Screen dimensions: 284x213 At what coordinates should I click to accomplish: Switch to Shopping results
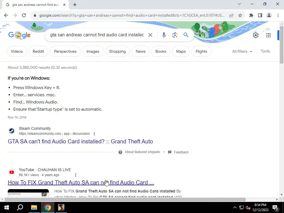click(x=117, y=51)
